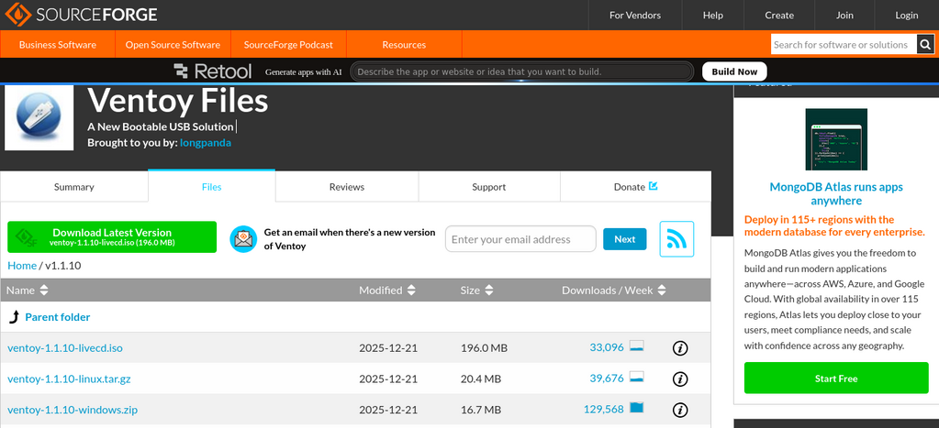The image size is (939, 428).
Task: Click Download Latest Version button
Action: pyautogui.click(x=112, y=237)
